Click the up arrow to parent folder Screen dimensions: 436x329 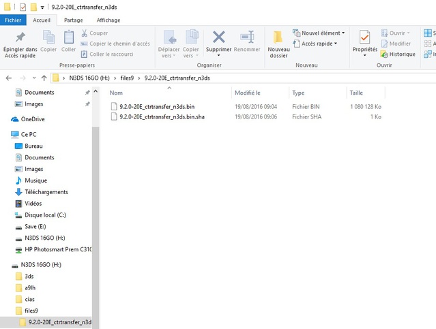44,78
